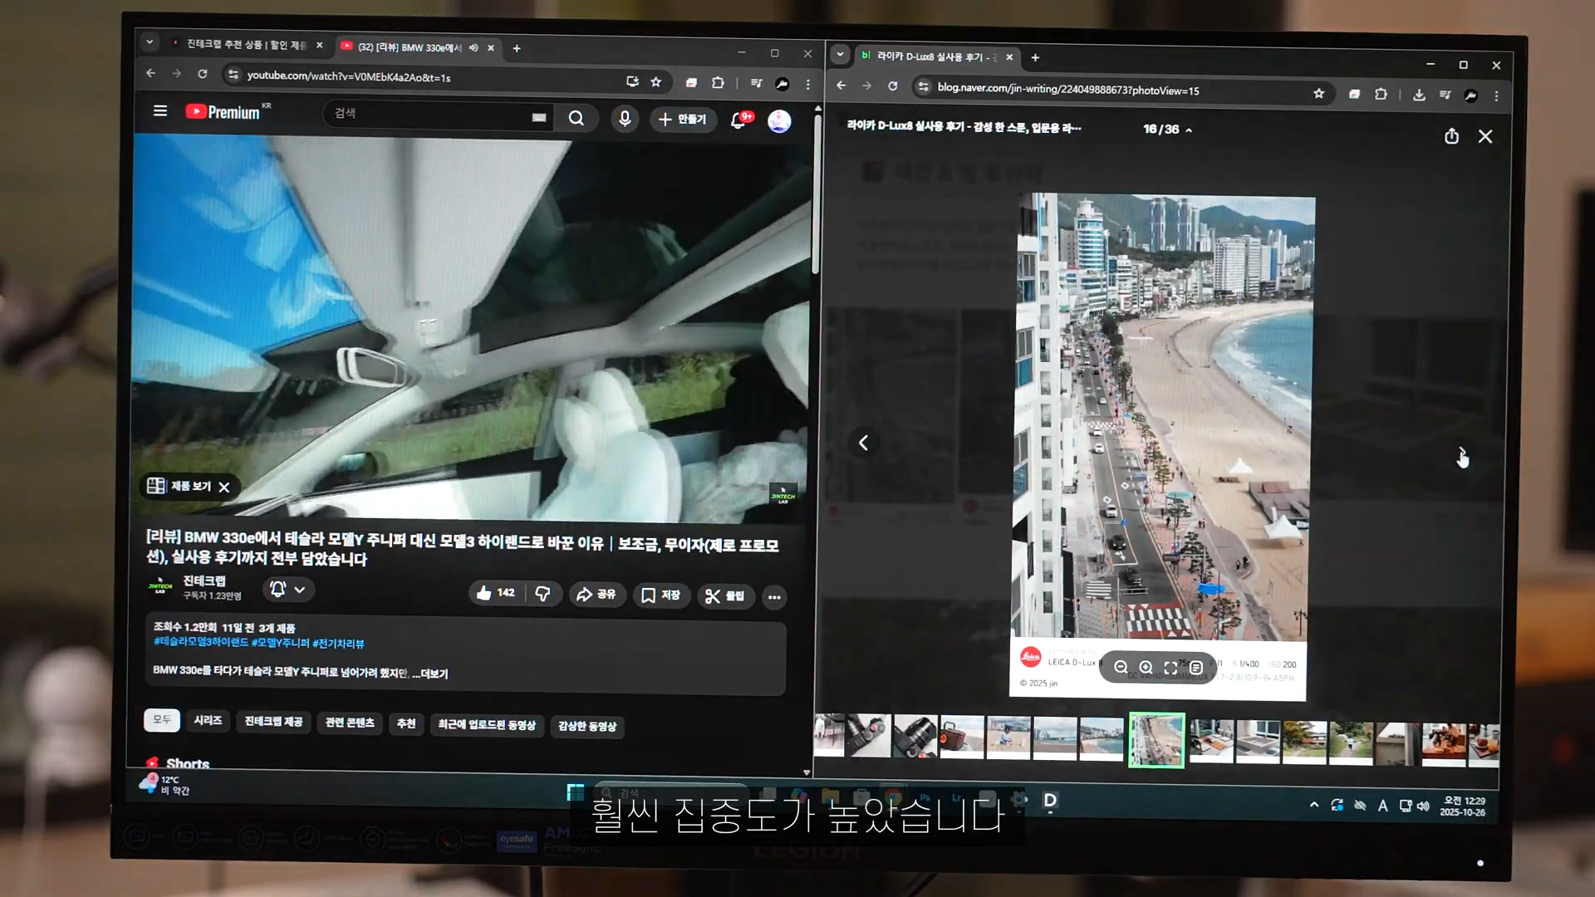Select the 최근에 업로드된 동영상 chip
This screenshot has width=1595, height=897.
[x=487, y=725]
